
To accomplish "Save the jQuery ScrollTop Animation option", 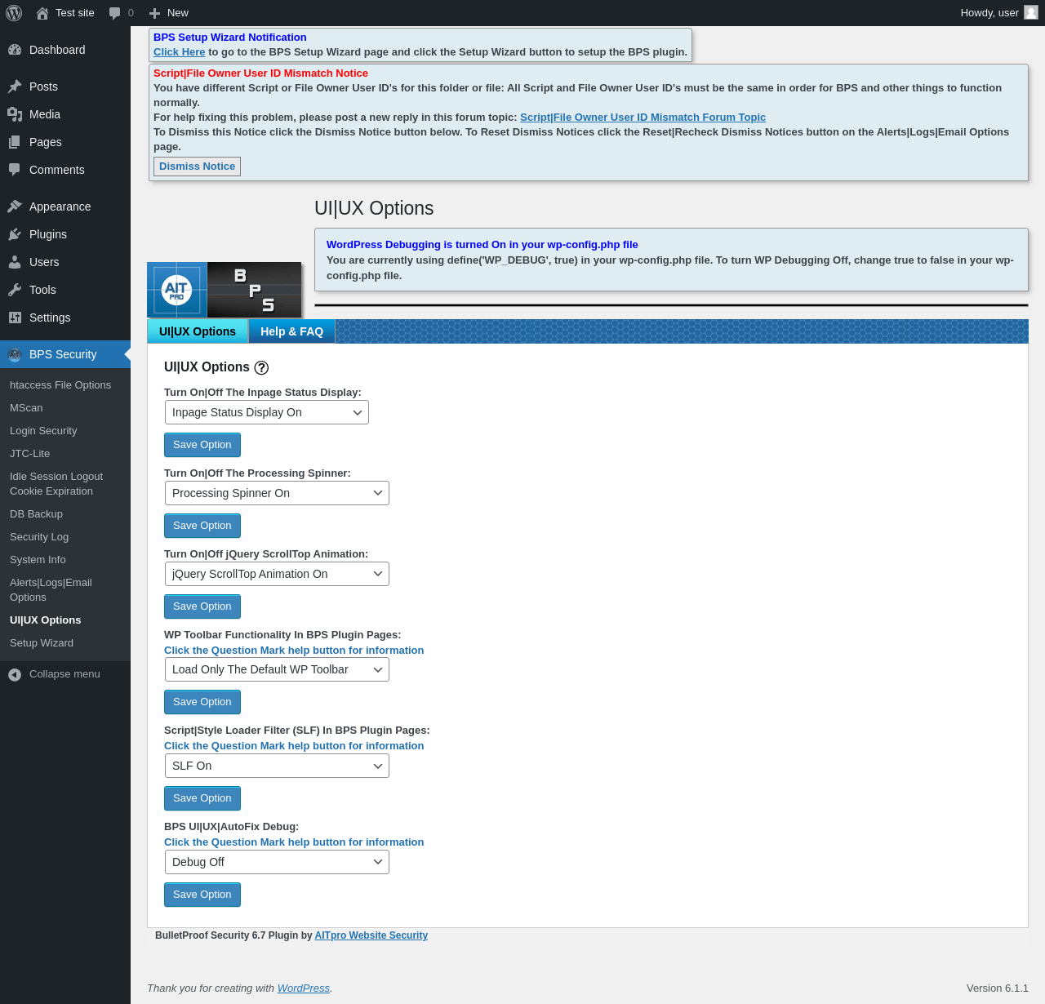I will (x=202, y=606).
